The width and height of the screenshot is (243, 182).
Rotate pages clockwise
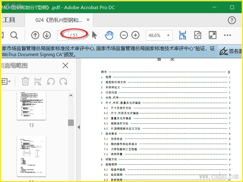(x=63, y=81)
